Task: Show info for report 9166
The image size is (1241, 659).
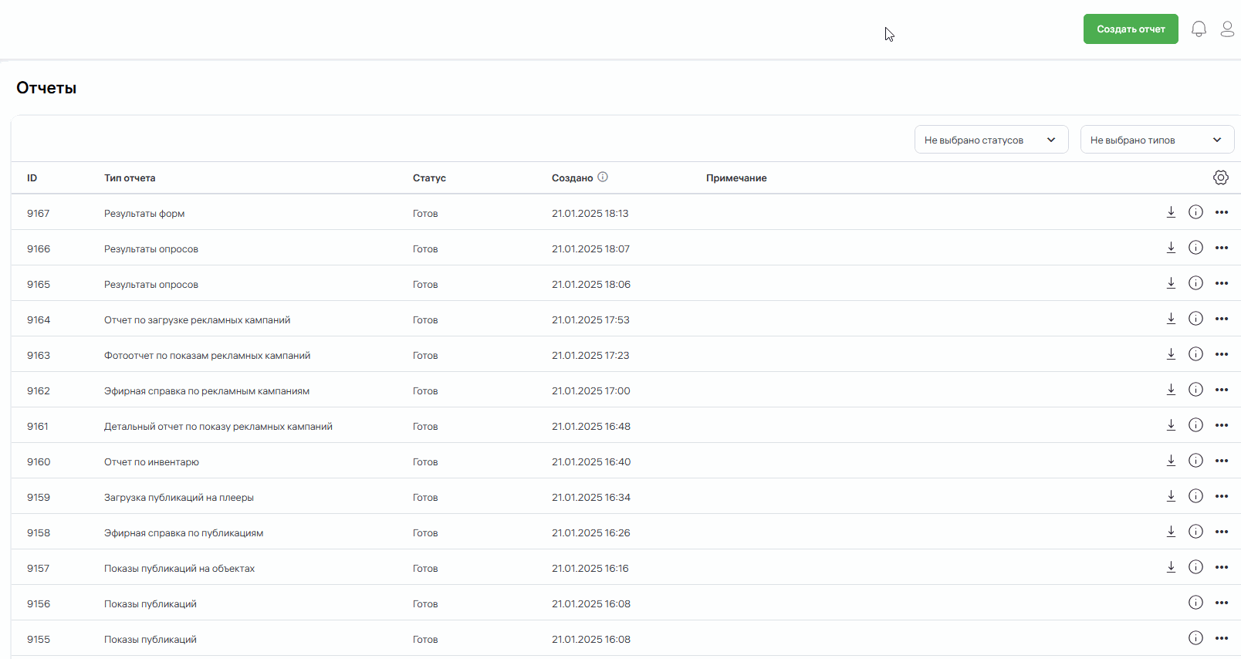Action: (1195, 248)
